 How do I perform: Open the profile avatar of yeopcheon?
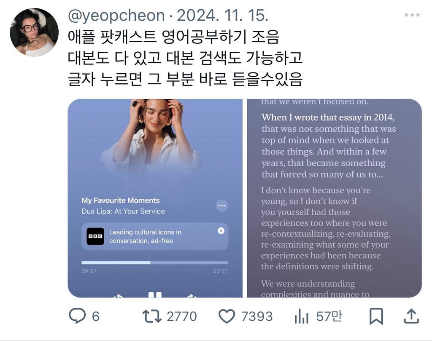[34, 32]
